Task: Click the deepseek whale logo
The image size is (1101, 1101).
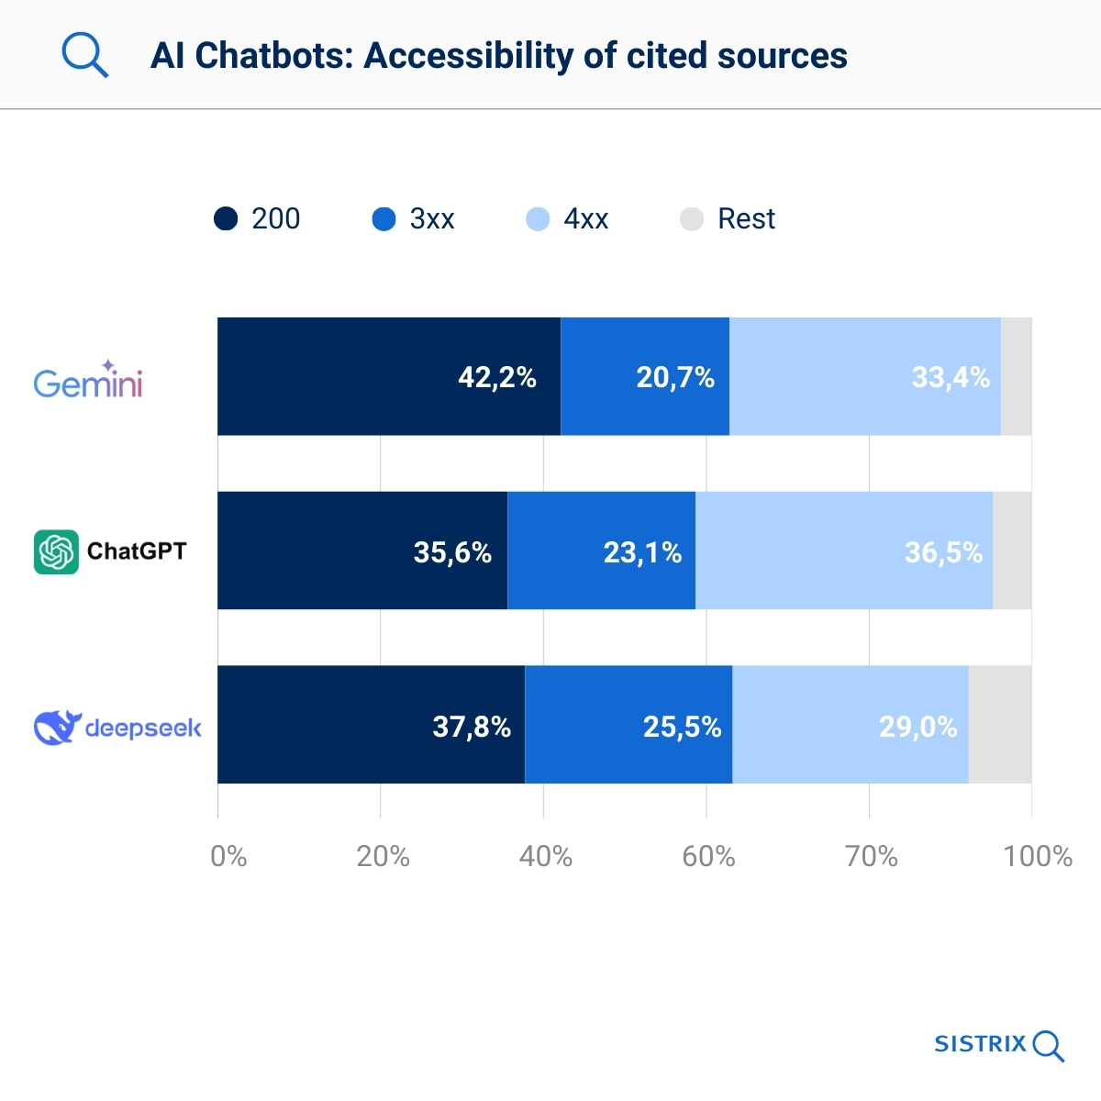Action: coord(57,728)
